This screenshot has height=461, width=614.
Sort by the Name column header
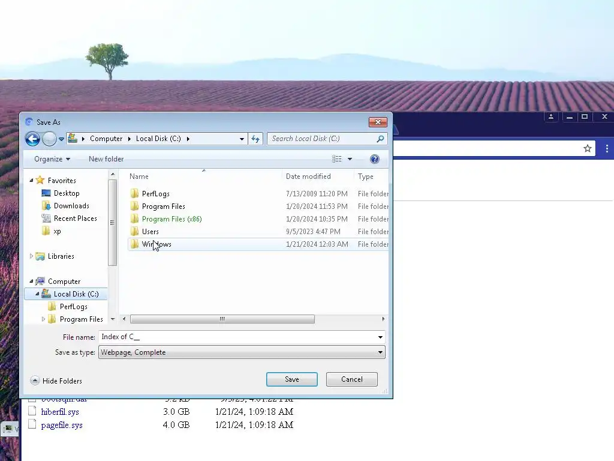pos(139,176)
